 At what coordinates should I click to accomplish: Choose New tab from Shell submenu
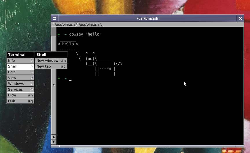51,66
